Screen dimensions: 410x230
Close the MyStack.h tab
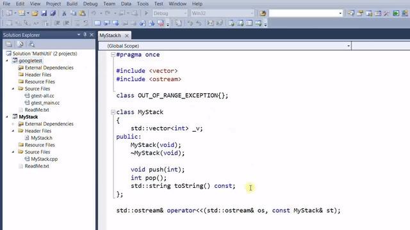(x=127, y=36)
